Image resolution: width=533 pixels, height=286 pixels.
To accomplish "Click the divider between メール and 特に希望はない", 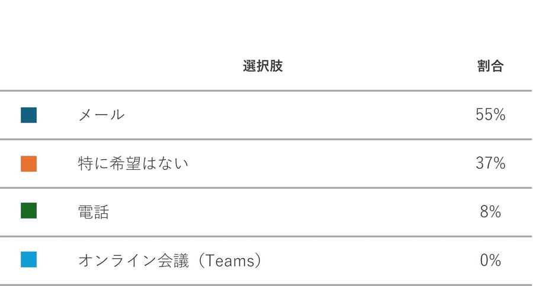I will coord(266,139).
